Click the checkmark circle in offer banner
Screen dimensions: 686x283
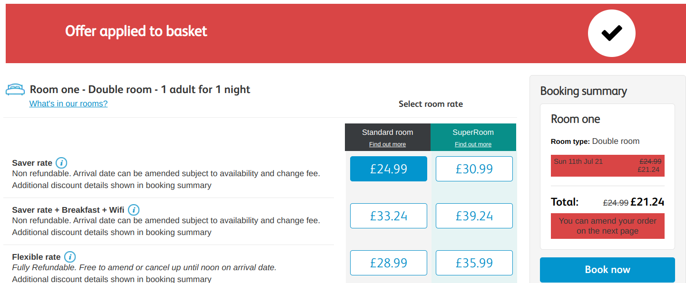coord(611,33)
